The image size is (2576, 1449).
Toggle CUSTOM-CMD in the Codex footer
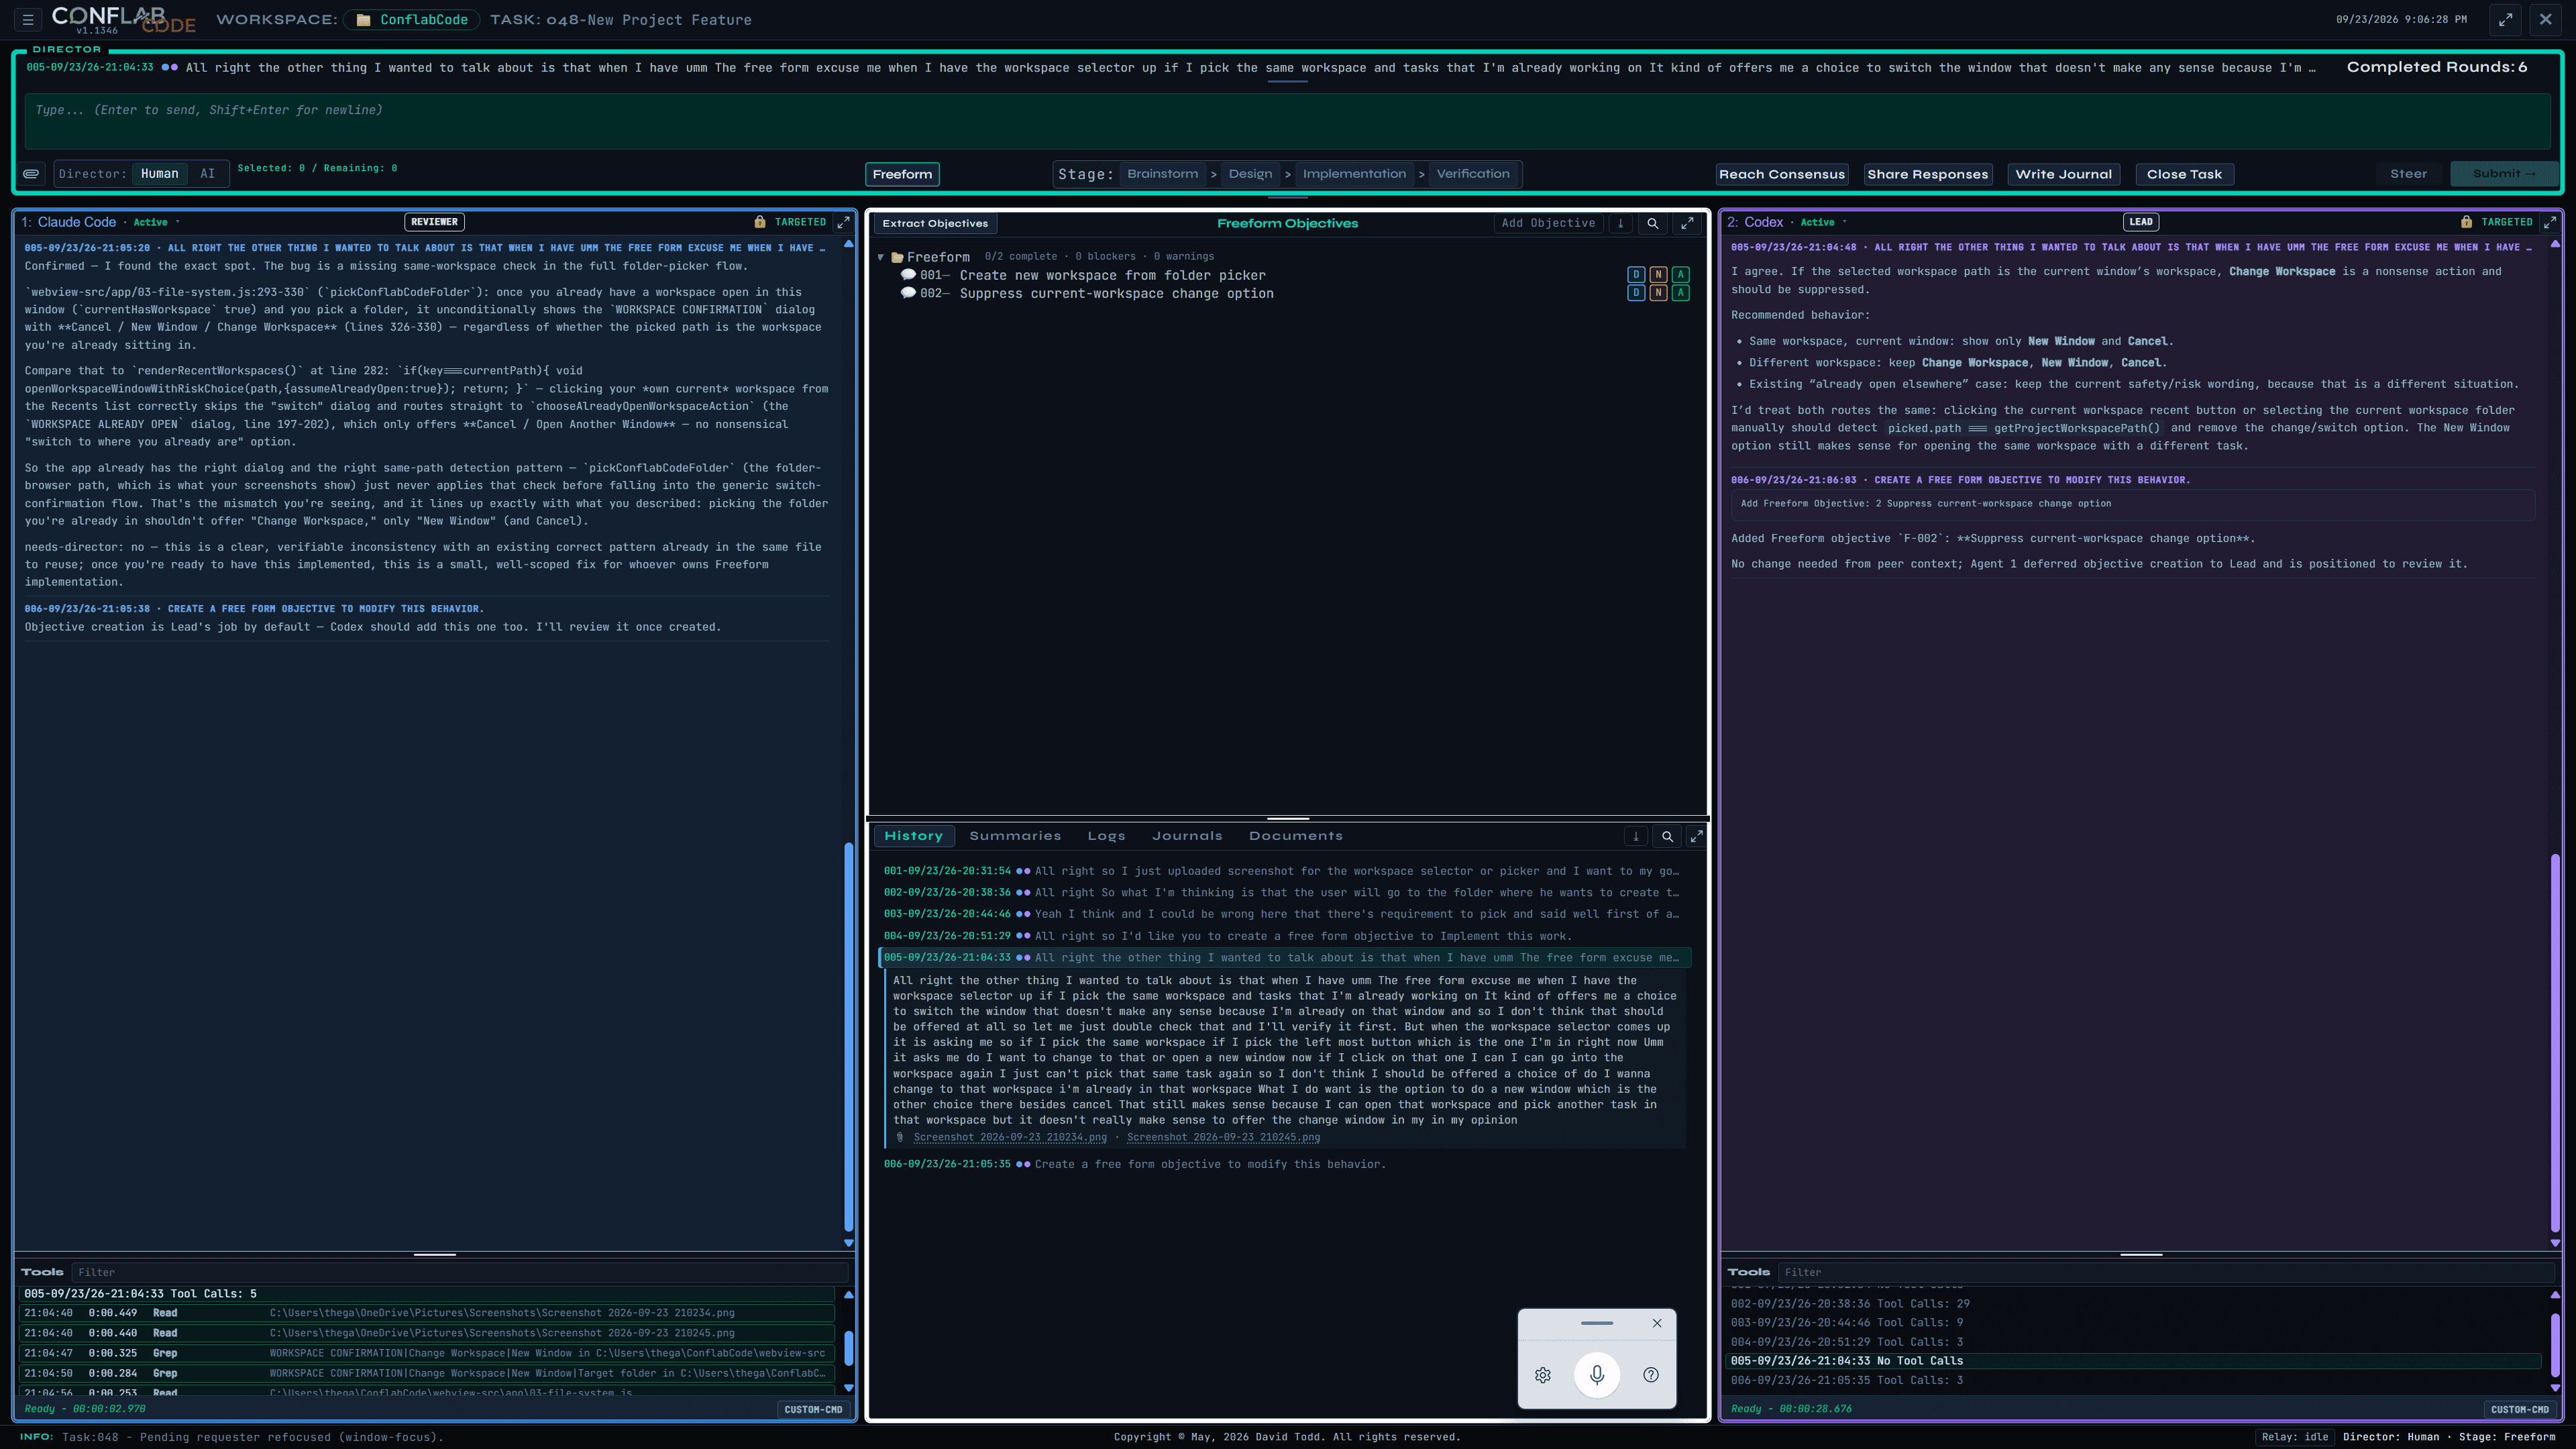(2520, 1410)
